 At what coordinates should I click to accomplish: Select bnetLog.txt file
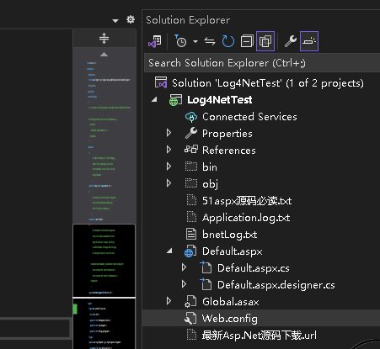[230, 235]
